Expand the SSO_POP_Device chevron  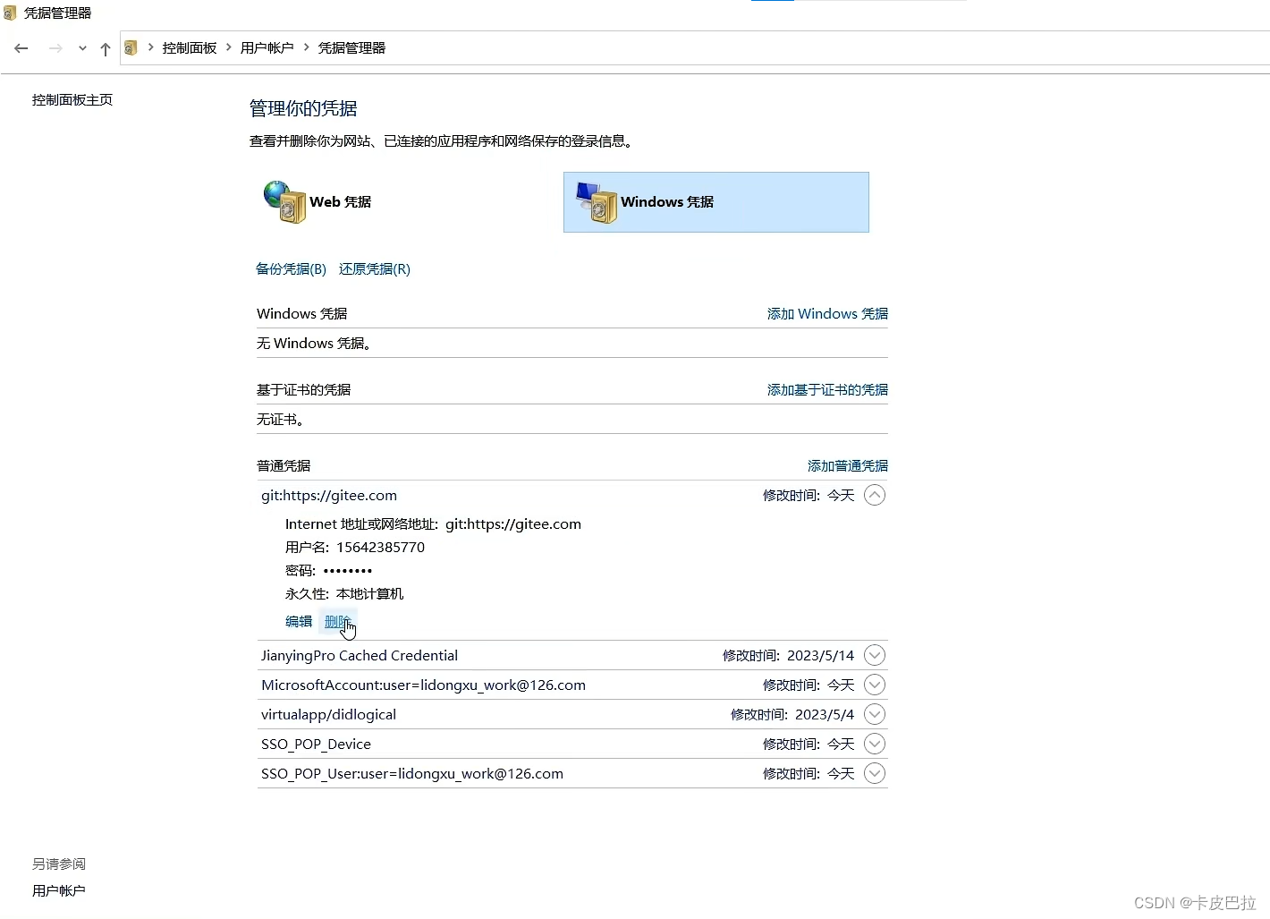875,745
